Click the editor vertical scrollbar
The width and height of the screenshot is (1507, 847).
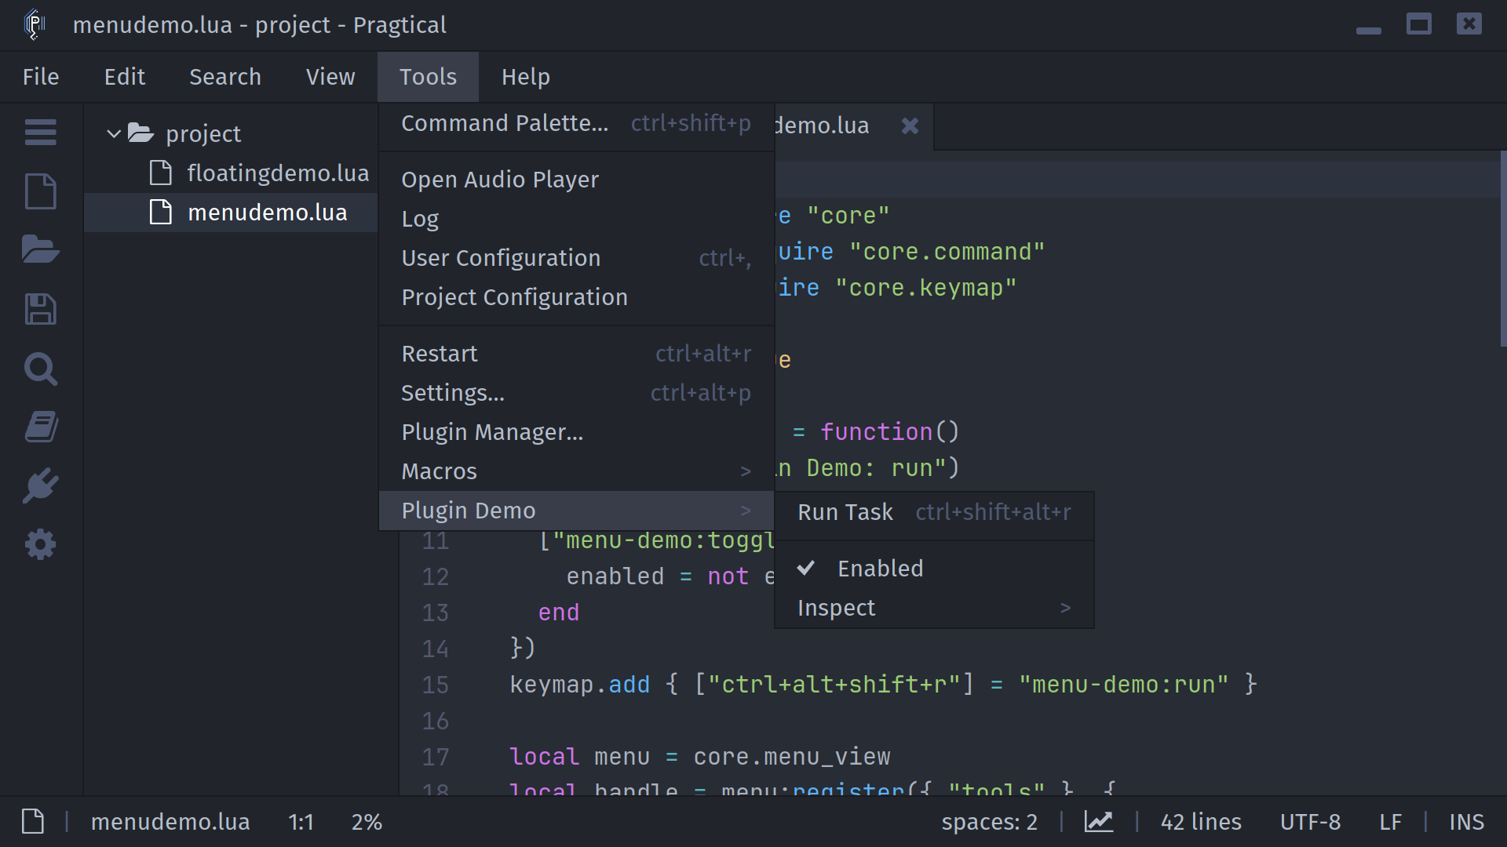coord(1503,248)
